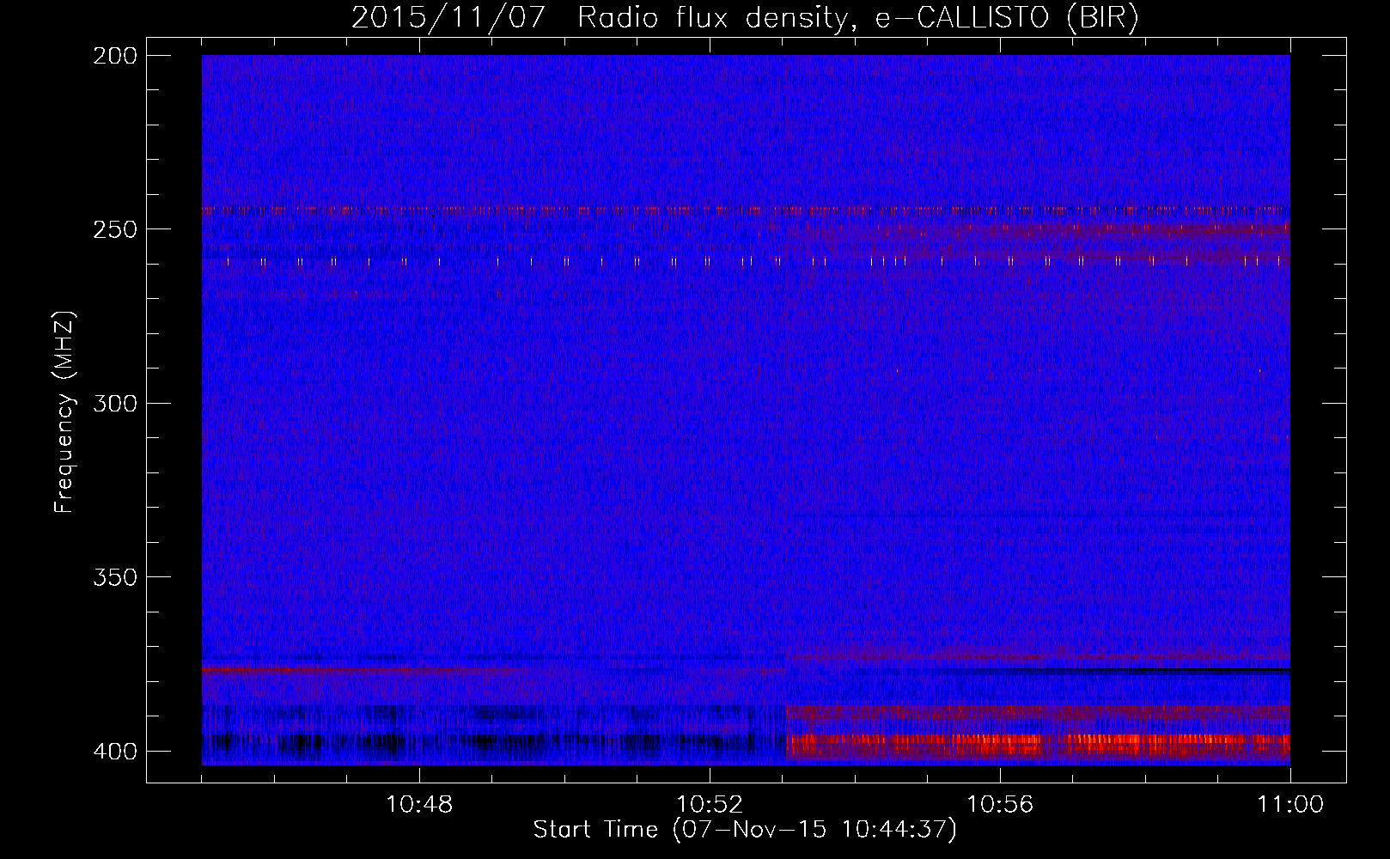
Task: Click the 250 frequency tick label
Action: click(x=115, y=229)
